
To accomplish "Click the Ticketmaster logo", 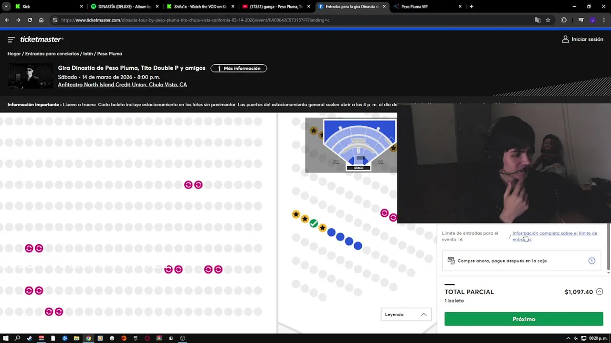I will (42, 40).
